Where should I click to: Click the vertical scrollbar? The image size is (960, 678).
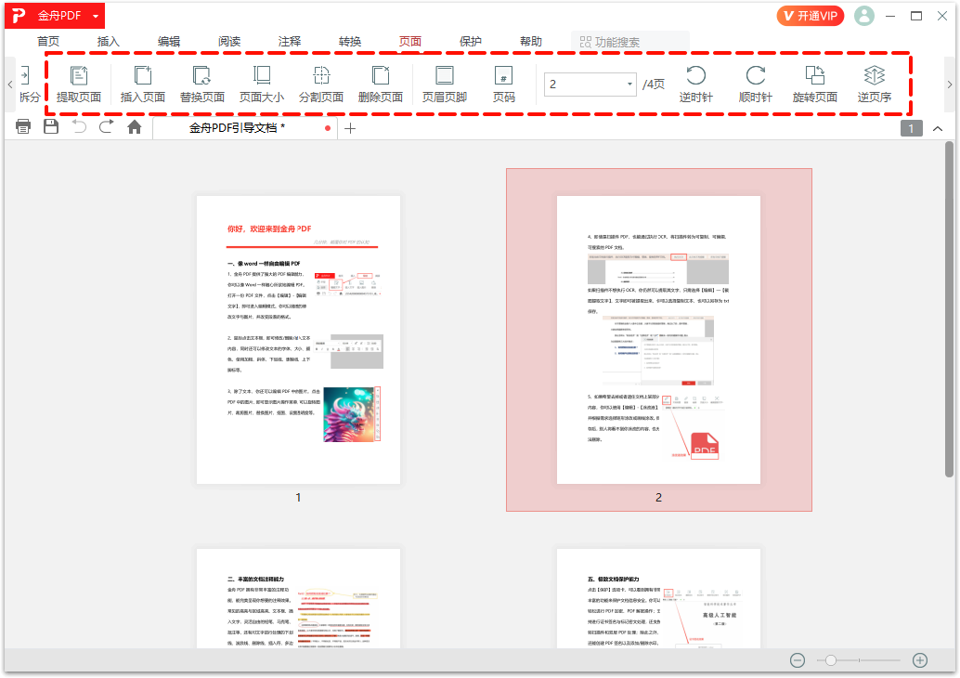tap(949, 309)
